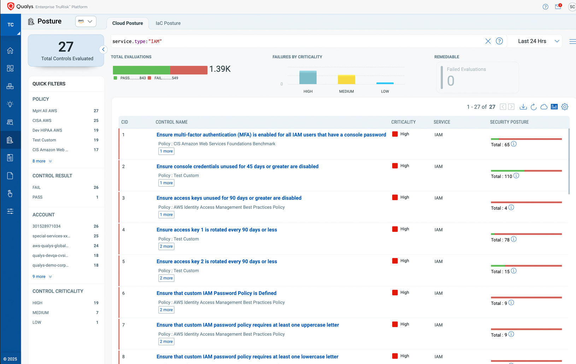
Task: Open the search help question mark icon
Action: tap(499, 41)
